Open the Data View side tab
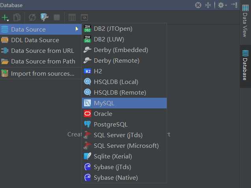 pyautogui.click(x=245, y=21)
